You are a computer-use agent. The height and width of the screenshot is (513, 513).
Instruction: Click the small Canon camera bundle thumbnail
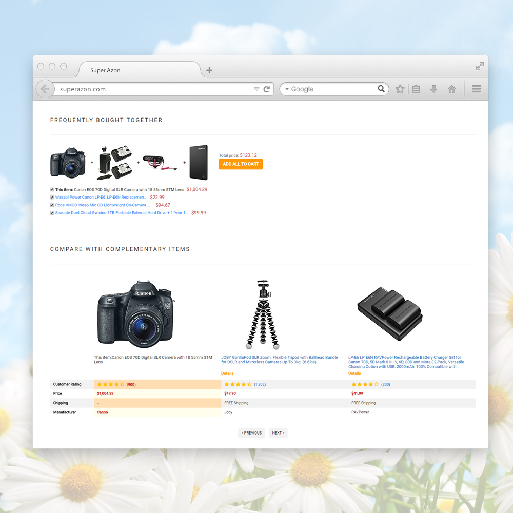coord(68,162)
